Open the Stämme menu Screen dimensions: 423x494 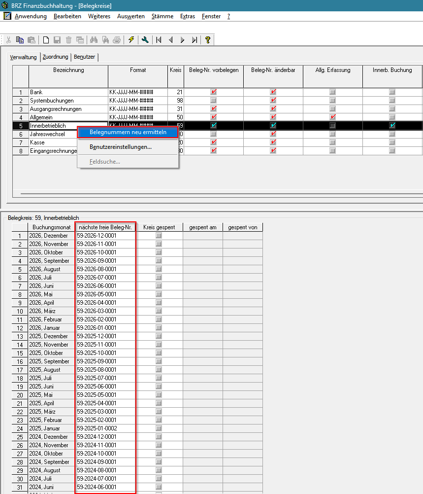click(x=163, y=16)
